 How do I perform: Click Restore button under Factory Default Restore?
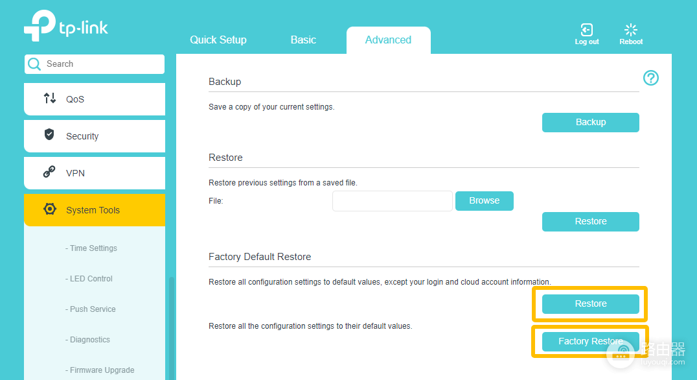(591, 304)
